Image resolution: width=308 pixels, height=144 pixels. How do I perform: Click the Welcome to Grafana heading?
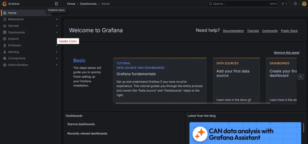96,30
